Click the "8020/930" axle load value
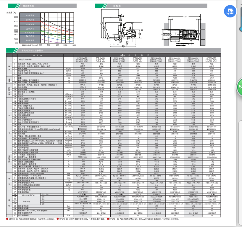 tap(212, 80)
